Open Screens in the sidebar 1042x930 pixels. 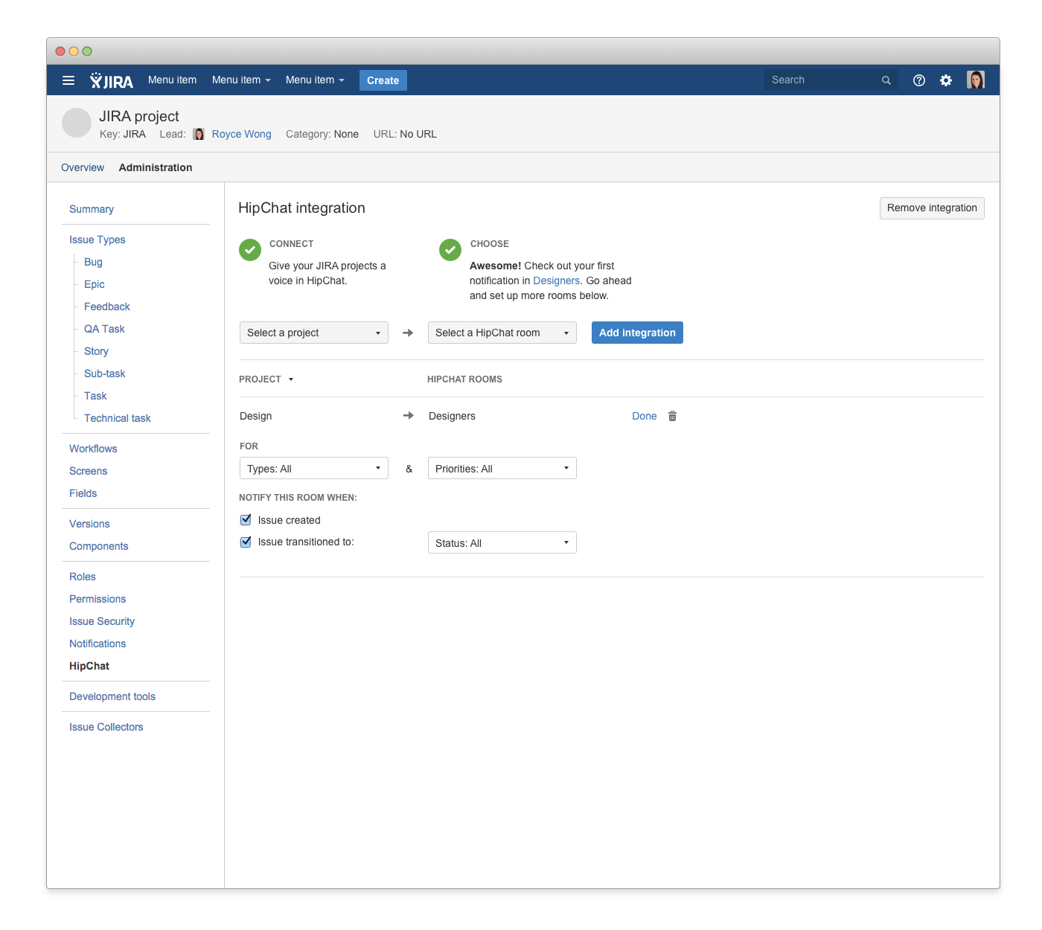pyautogui.click(x=89, y=471)
